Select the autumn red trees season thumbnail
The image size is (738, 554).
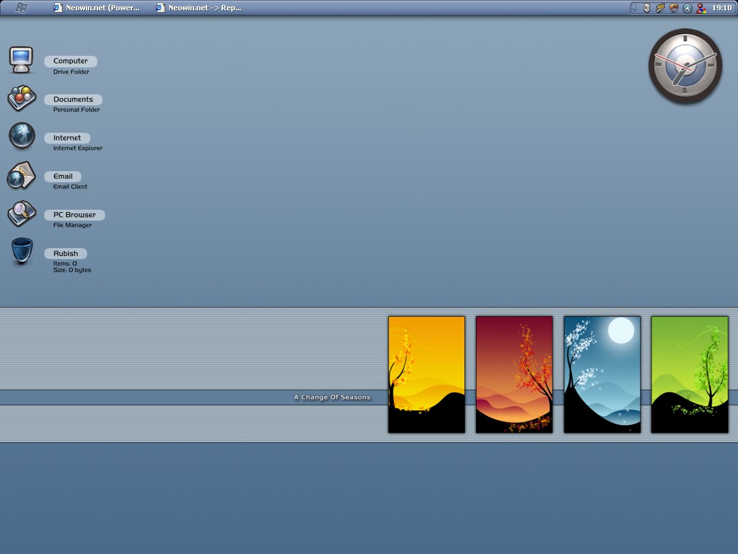pyautogui.click(x=514, y=374)
